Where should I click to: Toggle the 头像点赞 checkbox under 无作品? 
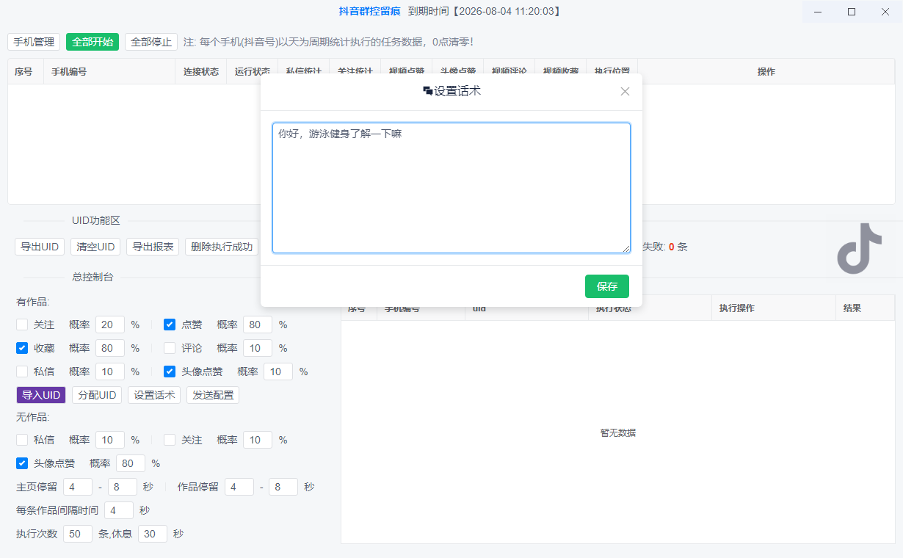pos(22,463)
